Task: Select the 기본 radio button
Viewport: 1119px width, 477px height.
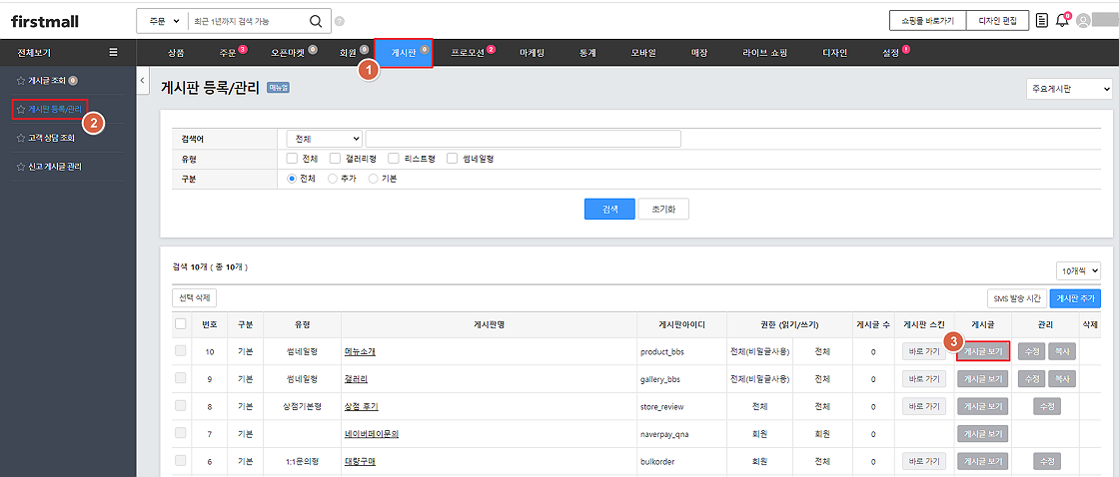Action: coord(373,179)
